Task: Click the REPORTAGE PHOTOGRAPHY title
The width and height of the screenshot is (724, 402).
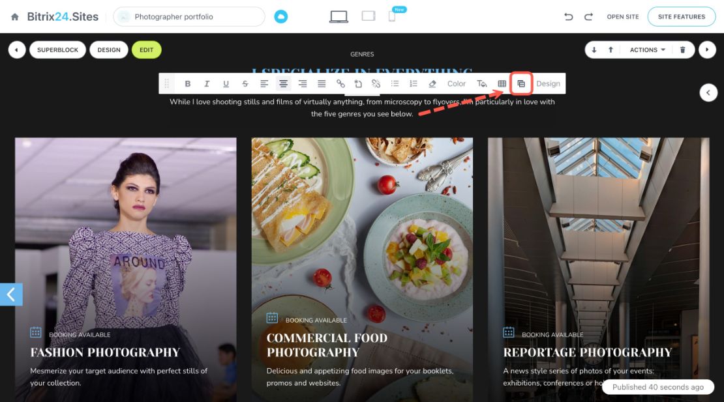Action: click(587, 352)
